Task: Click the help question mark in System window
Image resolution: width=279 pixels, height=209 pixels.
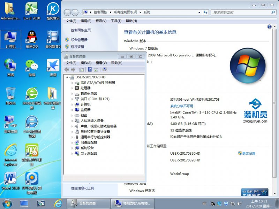Action: click(269, 27)
